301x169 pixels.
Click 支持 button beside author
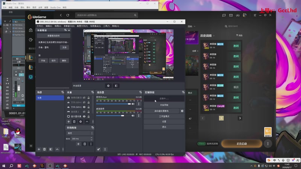point(64,48)
